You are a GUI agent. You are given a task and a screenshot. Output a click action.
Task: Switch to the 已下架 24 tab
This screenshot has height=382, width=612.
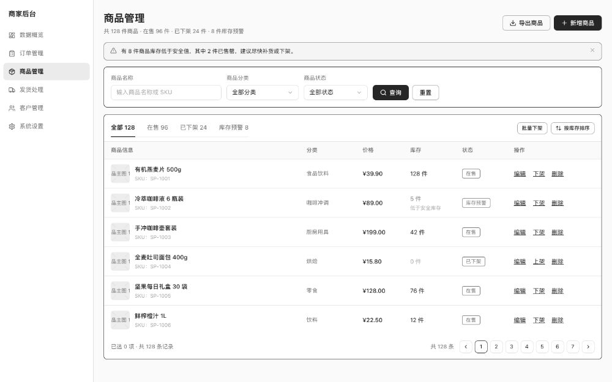(x=193, y=128)
